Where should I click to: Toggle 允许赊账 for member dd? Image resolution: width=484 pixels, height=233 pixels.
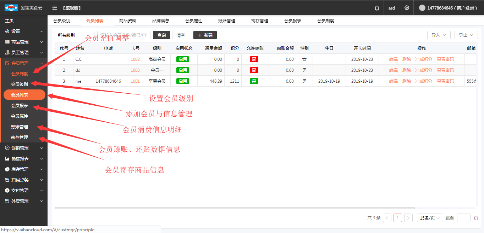click(x=254, y=70)
